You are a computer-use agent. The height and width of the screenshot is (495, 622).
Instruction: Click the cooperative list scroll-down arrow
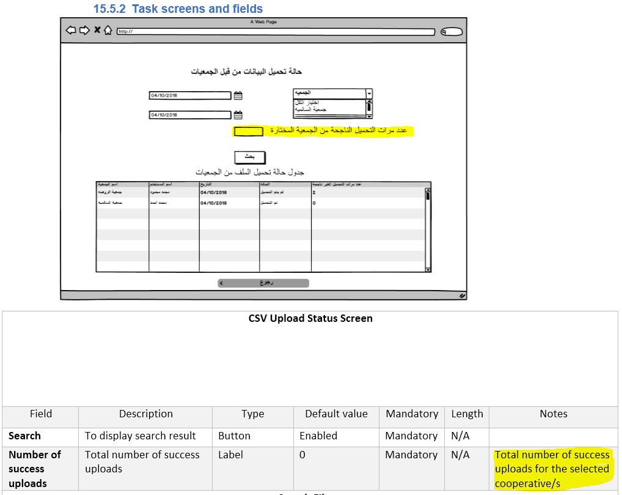pos(369,116)
